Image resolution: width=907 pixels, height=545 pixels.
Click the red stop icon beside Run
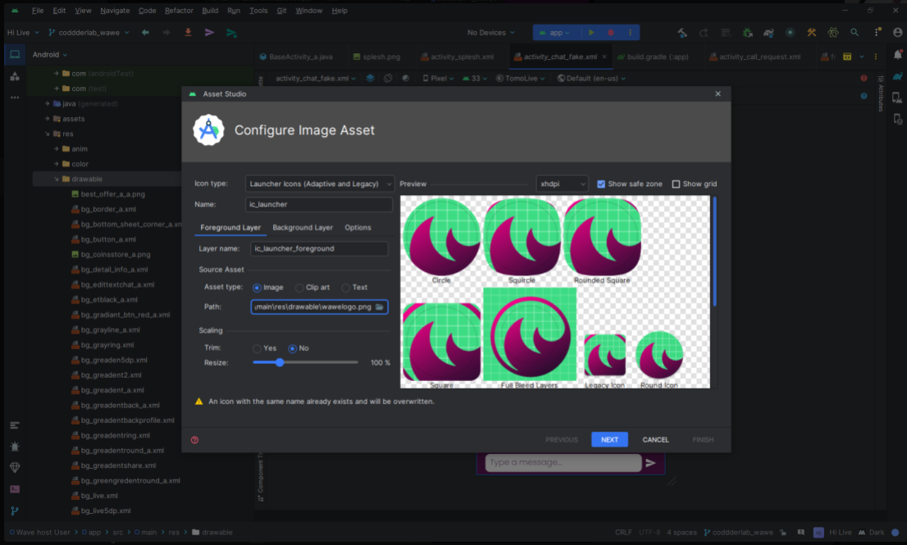(x=611, y=33)
